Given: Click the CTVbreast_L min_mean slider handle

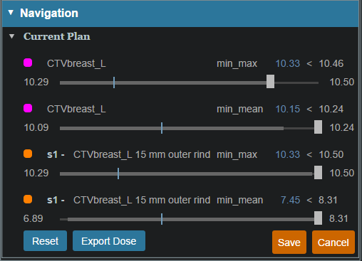Looking at the screenshot, I should [x=318, y=127].
